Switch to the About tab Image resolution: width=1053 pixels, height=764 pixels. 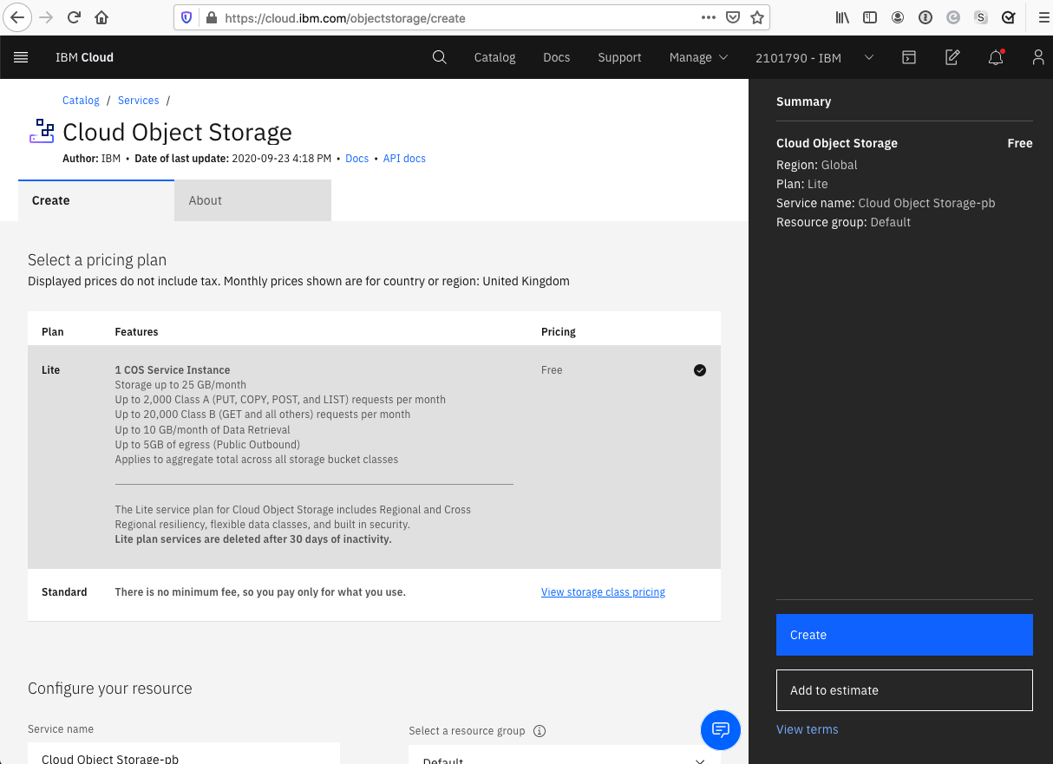point(252,200)
